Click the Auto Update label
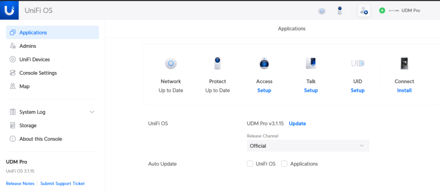 [162, 164]
